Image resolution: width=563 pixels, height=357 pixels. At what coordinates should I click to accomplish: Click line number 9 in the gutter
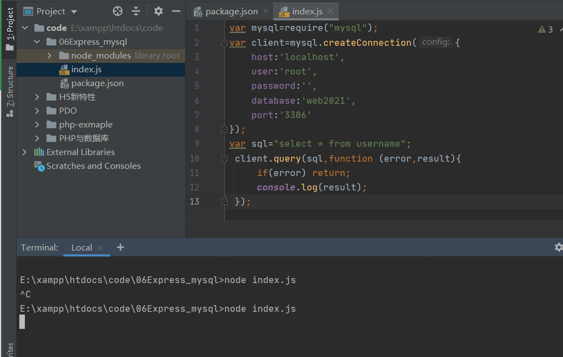pos(197,143)
